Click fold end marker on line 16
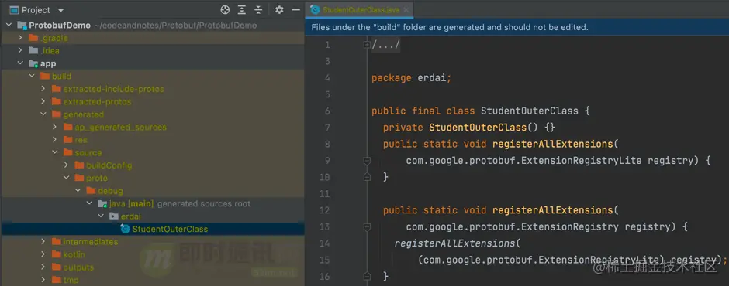 point(366,276)
